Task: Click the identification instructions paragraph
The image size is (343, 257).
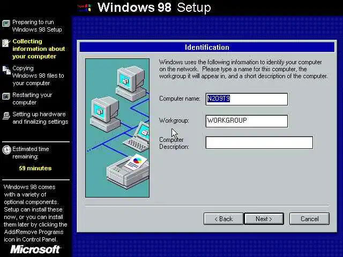Action: 243,69
